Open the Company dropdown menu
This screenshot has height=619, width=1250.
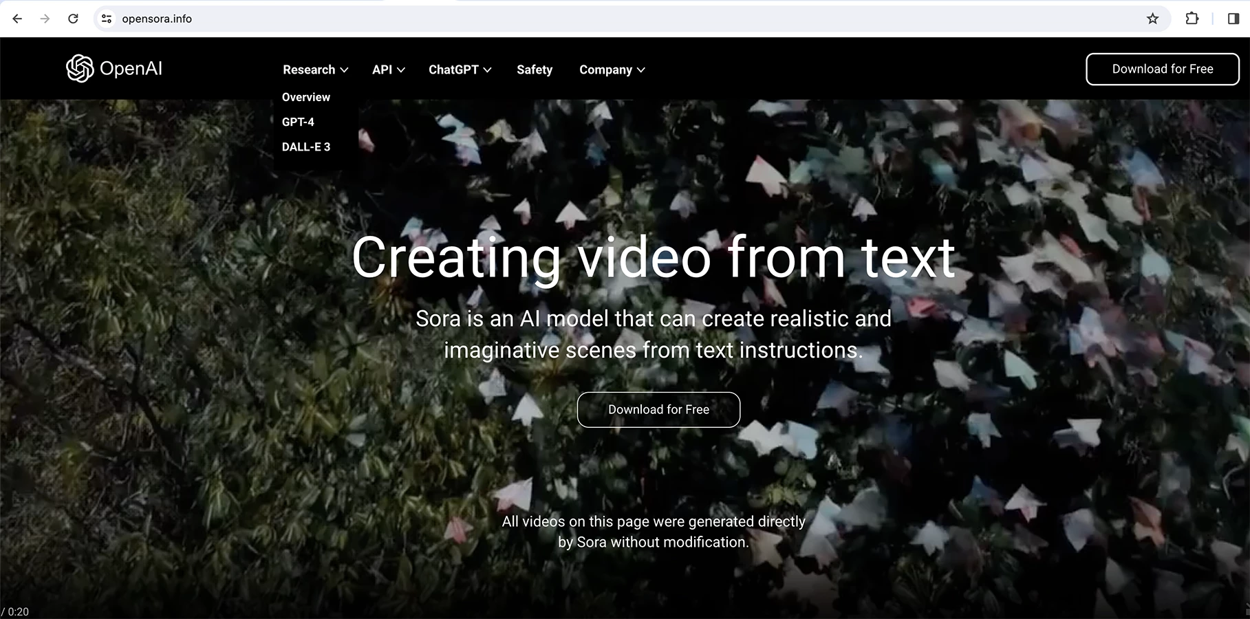click(612, 69)
